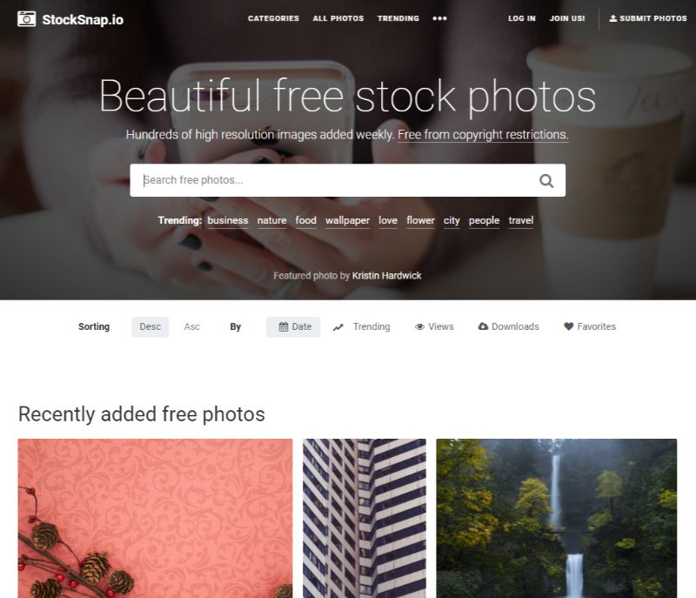
Task: Open the waterfall photo thumbnail
Action: tap(557, 518)
